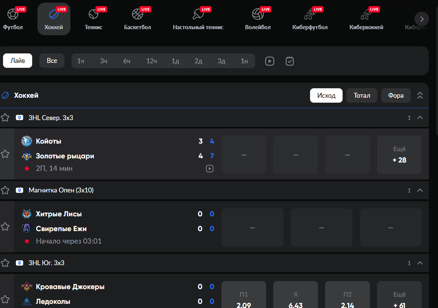Image resolution: width=438 pixels, height=308 pixels.
Task: Add 3HL Север league to favorites
Action: point(5,118)
